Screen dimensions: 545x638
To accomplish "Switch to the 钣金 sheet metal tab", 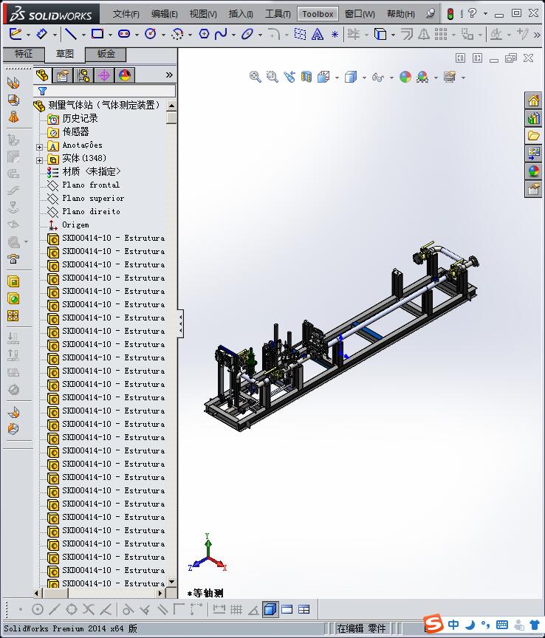I will [x=106, y=54].
